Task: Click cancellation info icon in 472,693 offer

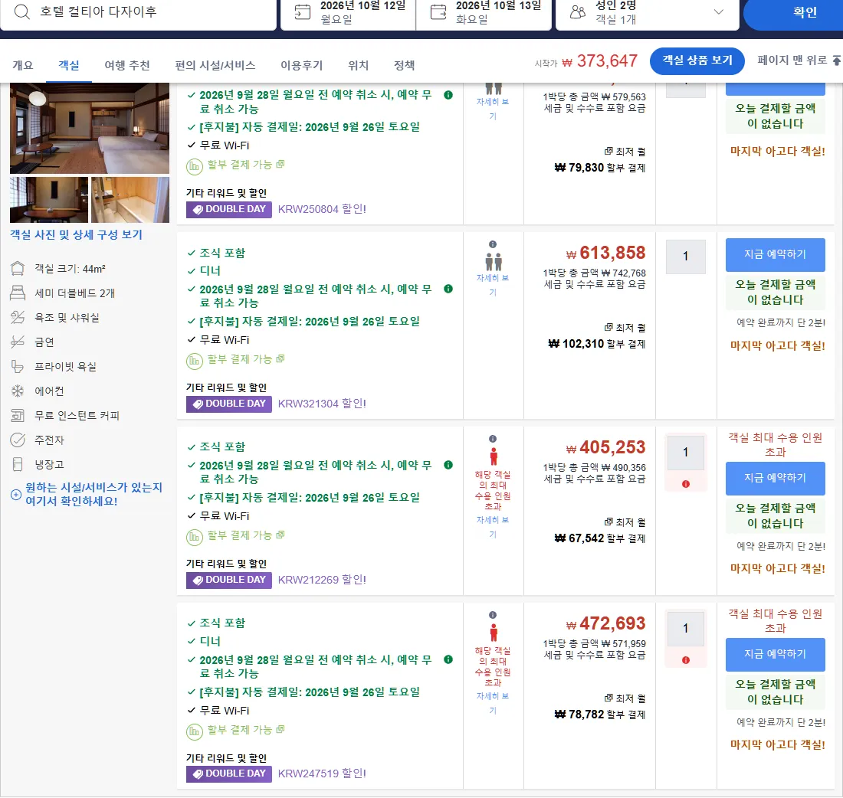Action: click(448, 659)
